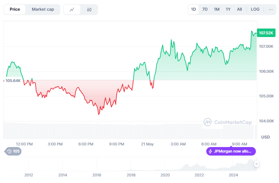Toggle LOG scale on the chart
279x183 pixels.
[255, 9]
